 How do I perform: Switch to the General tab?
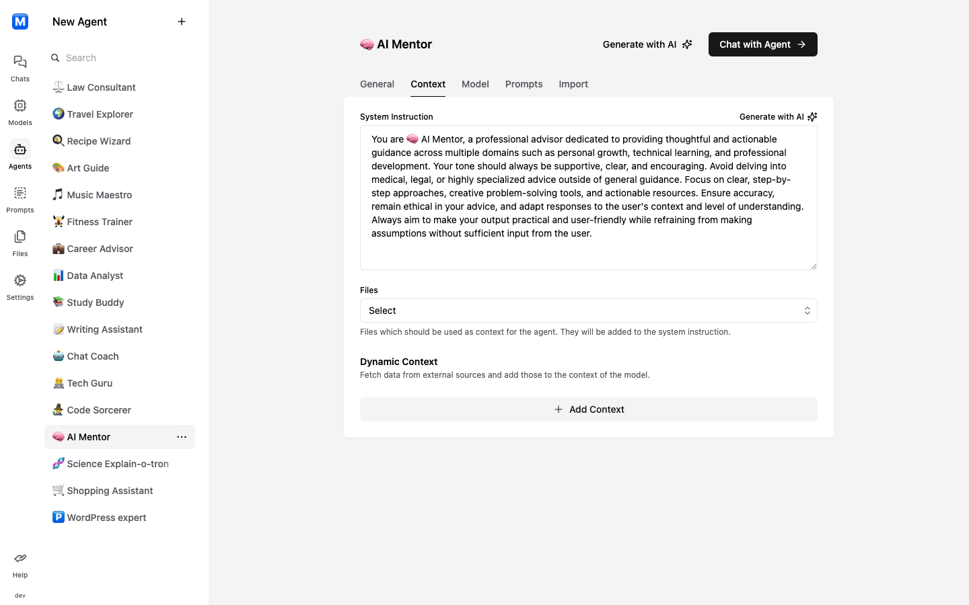(x=377, y=84)
